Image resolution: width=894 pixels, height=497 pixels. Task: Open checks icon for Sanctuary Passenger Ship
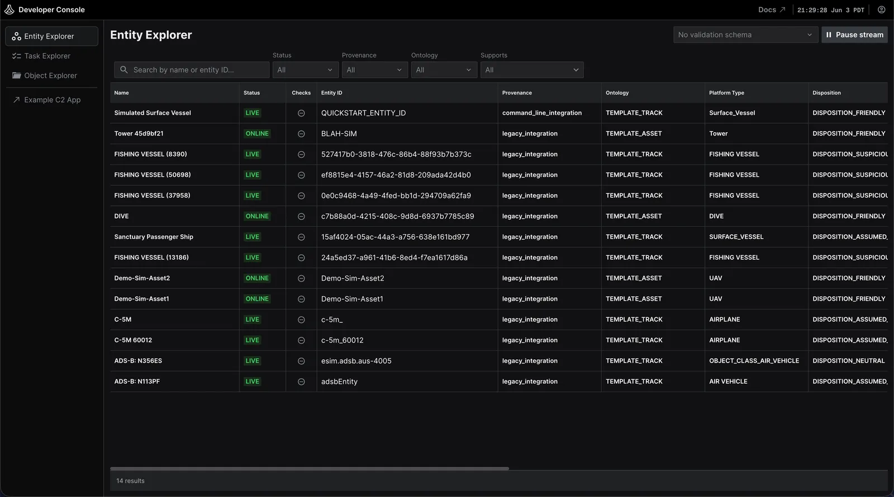click(x=301, y=237)
